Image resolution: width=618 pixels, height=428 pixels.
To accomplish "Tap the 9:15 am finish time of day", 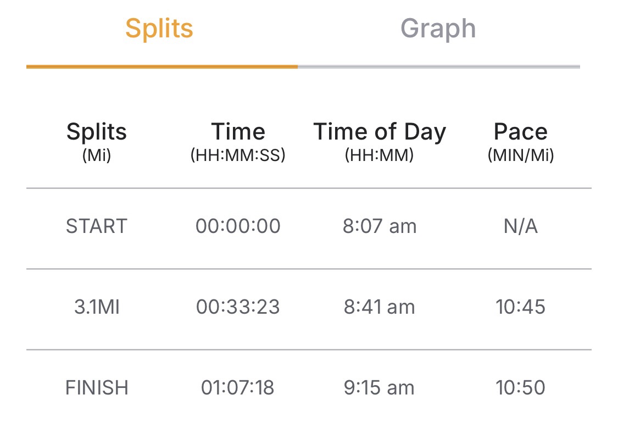I will (380, 388).
